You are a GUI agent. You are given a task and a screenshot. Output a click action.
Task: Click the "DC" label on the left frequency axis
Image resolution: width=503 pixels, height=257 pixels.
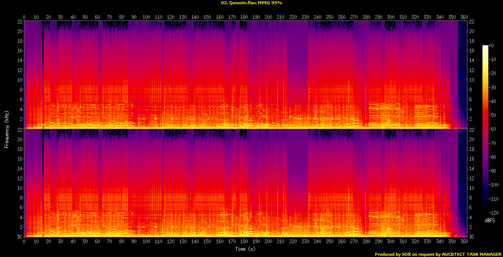19,237
